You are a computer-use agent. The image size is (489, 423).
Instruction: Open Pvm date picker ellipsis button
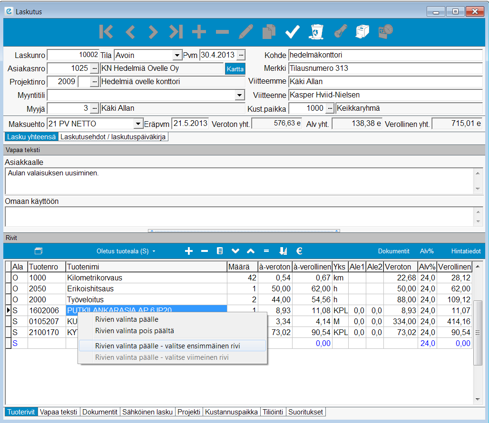tap(241, 55)
